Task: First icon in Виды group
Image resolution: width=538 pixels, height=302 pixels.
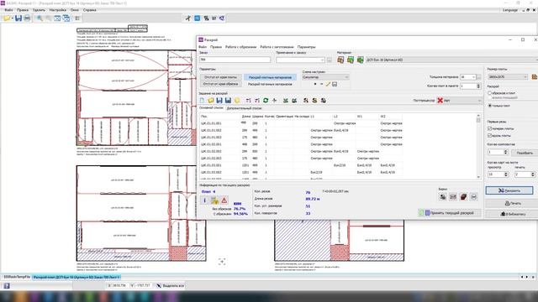Action: (443, 196)
